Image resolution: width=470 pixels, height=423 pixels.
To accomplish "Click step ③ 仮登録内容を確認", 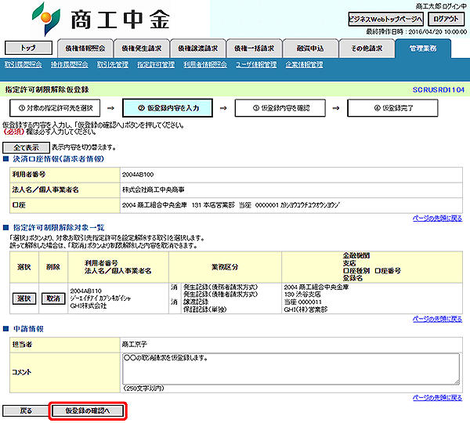I will tap(280, 108).
